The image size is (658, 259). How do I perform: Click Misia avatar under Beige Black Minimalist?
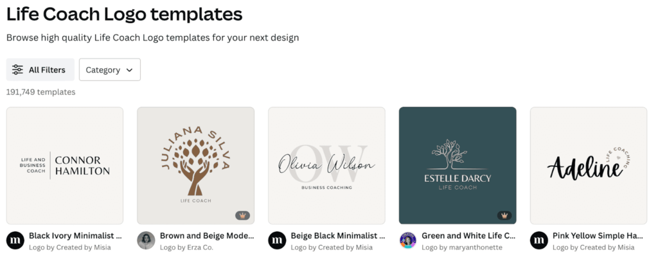pos(277,240)
